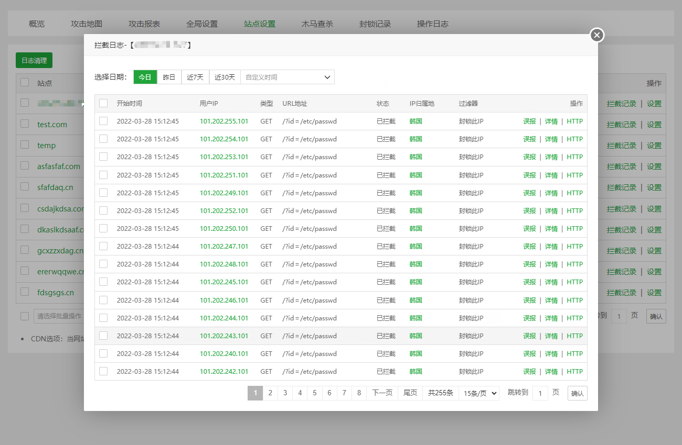Switch to 近30天 date range
The image size is (682, 445).
tap(225, 77)
